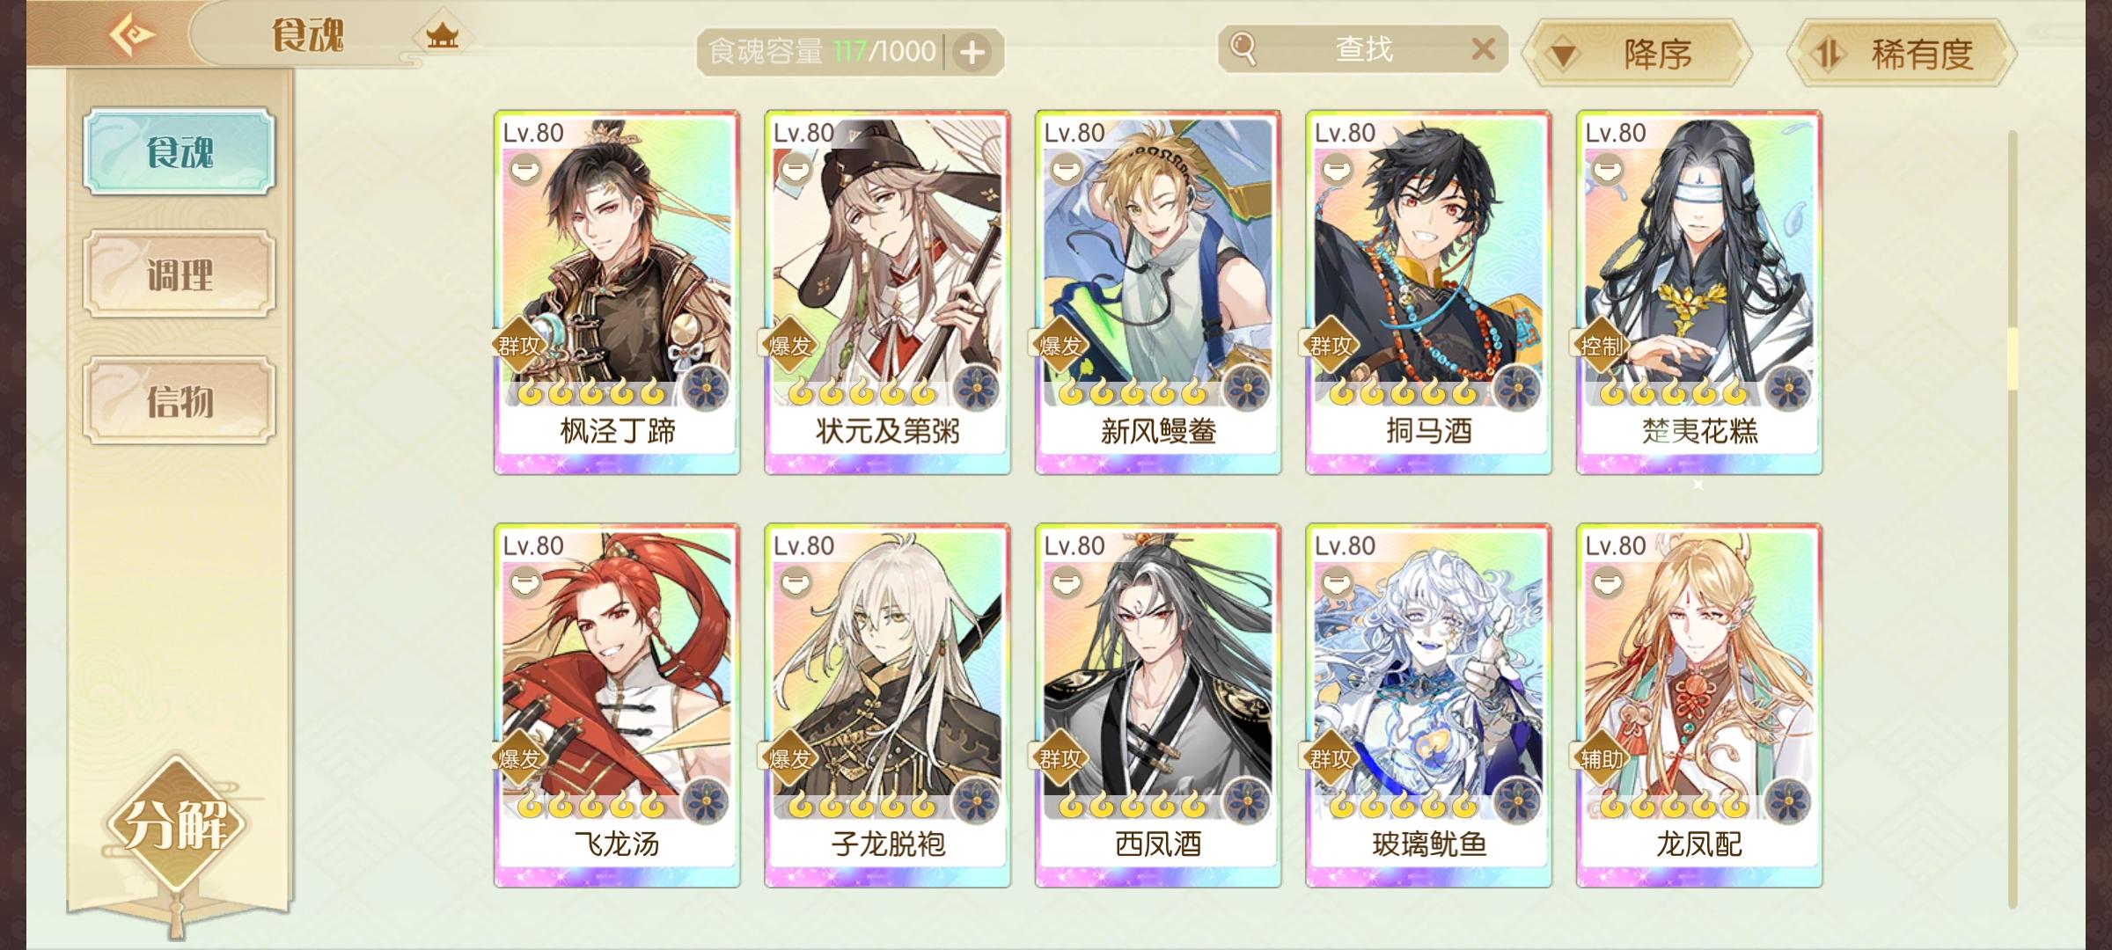
Task: Open the 稀有度 sort dropdown
Action: coord(1902,54)
